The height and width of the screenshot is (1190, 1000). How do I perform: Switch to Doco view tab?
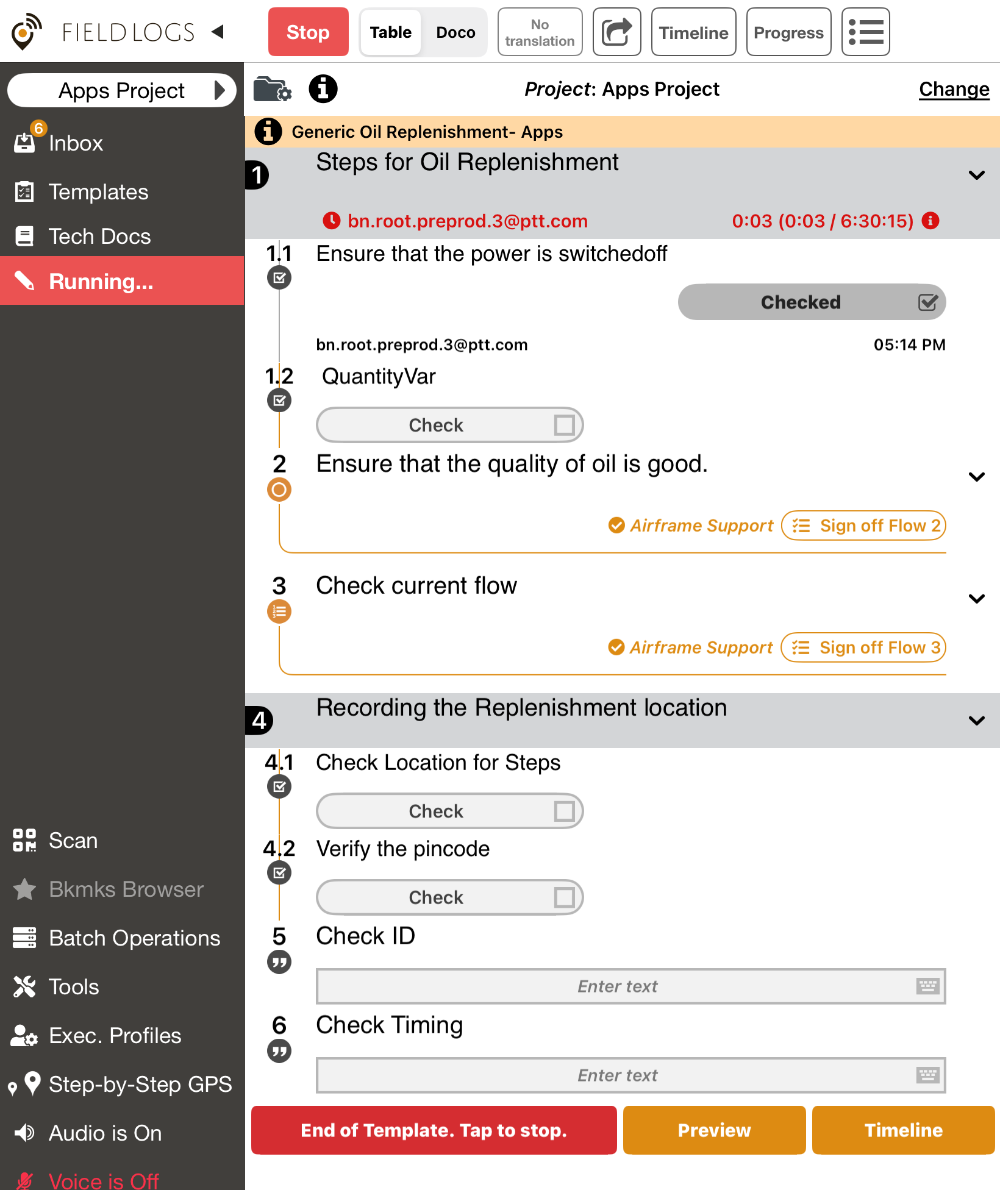pos(455,32)
